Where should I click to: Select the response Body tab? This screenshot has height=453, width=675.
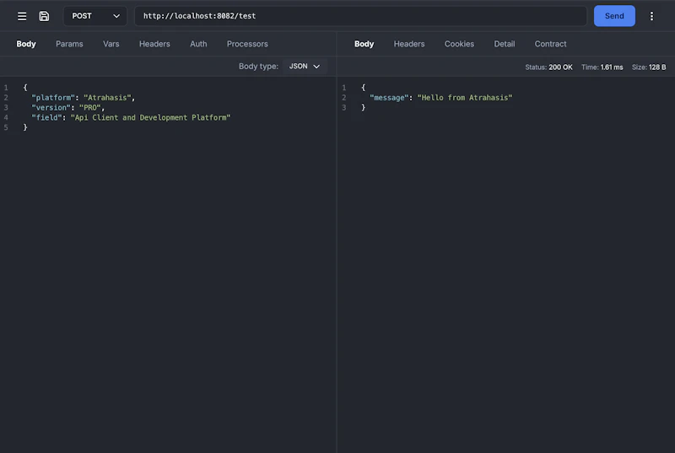pos(364,44)
